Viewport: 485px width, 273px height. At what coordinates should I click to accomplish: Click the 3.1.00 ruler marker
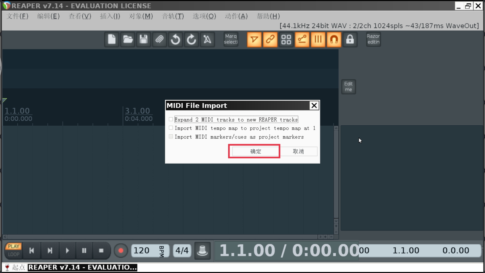[x=137, y=111]
